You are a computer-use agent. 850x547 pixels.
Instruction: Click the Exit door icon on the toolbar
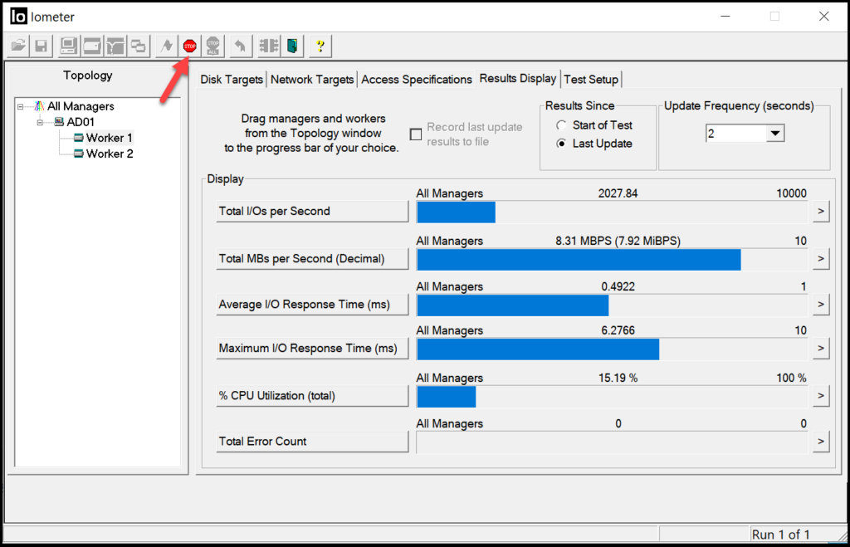pyautogui.click(x=291, y=46)
